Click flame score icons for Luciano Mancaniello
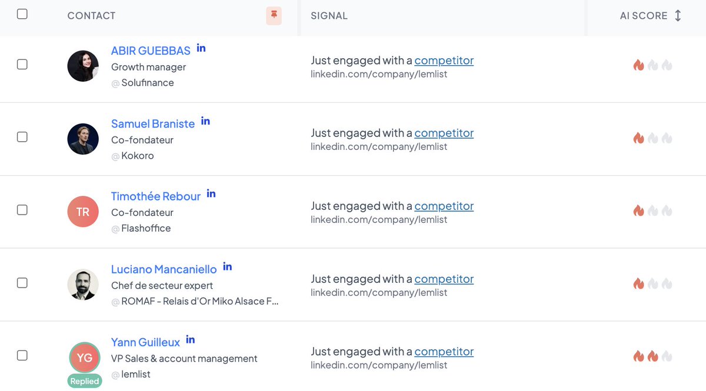Viewport: 706px width, 391px height. click(x=652, y=283)
